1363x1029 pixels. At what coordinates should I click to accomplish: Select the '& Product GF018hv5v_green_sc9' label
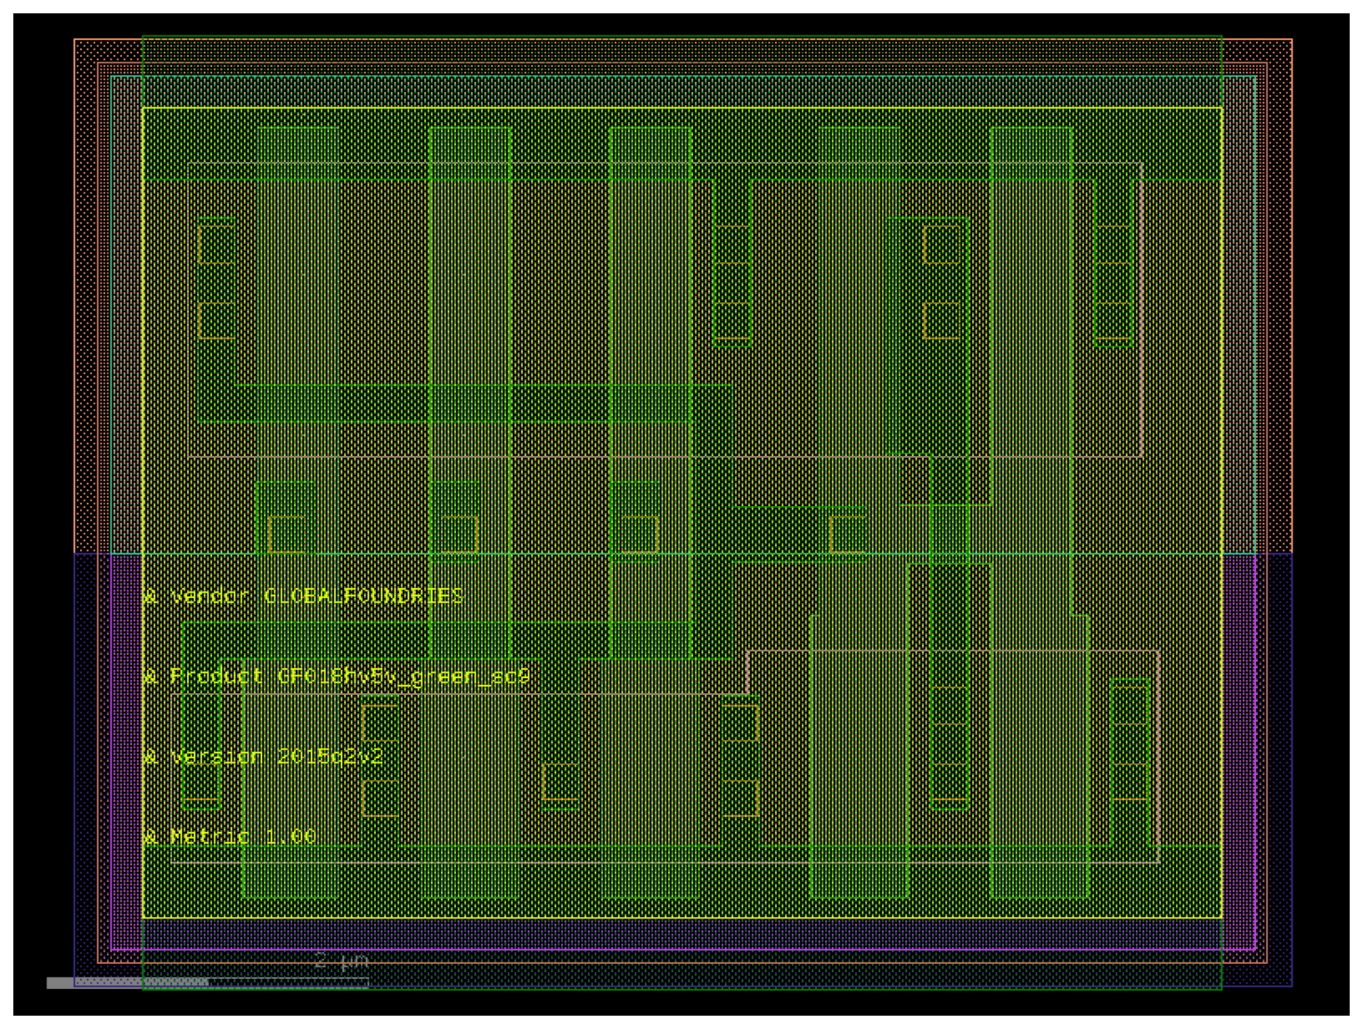pos(337,676)
